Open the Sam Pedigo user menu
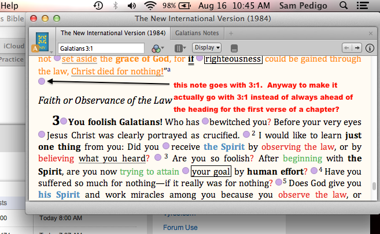 pyautogui.click(x=303, y=5)
